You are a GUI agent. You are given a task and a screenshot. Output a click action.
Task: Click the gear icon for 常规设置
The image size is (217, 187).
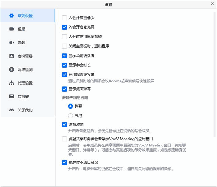[12, 16]
